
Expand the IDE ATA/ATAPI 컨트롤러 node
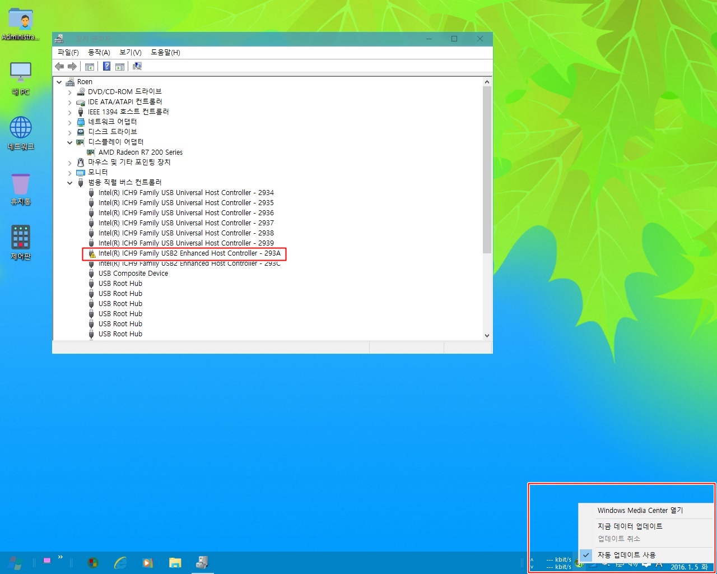click(x=69, y=102)
